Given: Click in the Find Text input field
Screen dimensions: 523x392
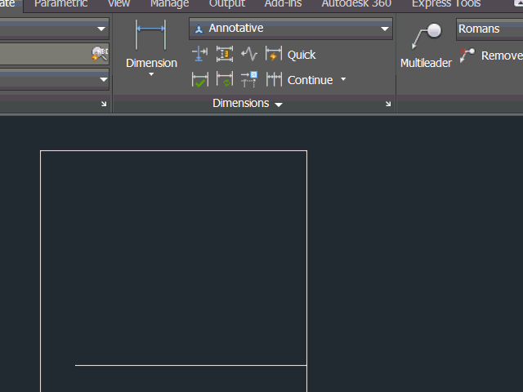Looking at the screenshot, I should coord(45,54).
